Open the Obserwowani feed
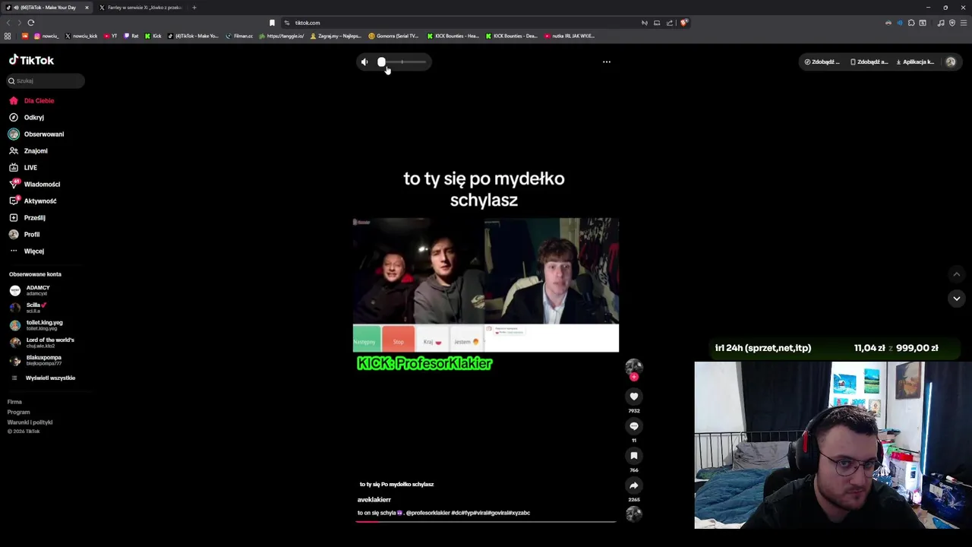This screenshot has width=972, height=547. click(x=36, y=134)
